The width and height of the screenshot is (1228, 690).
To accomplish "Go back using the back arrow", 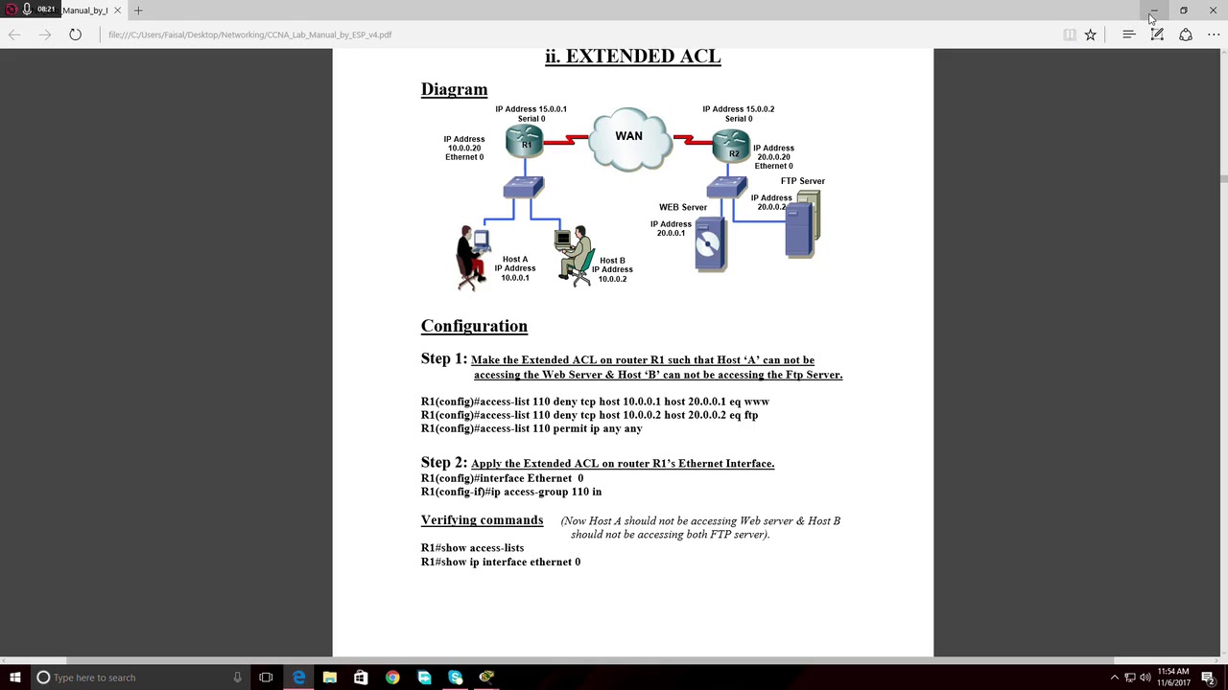I will pos(14,34).
